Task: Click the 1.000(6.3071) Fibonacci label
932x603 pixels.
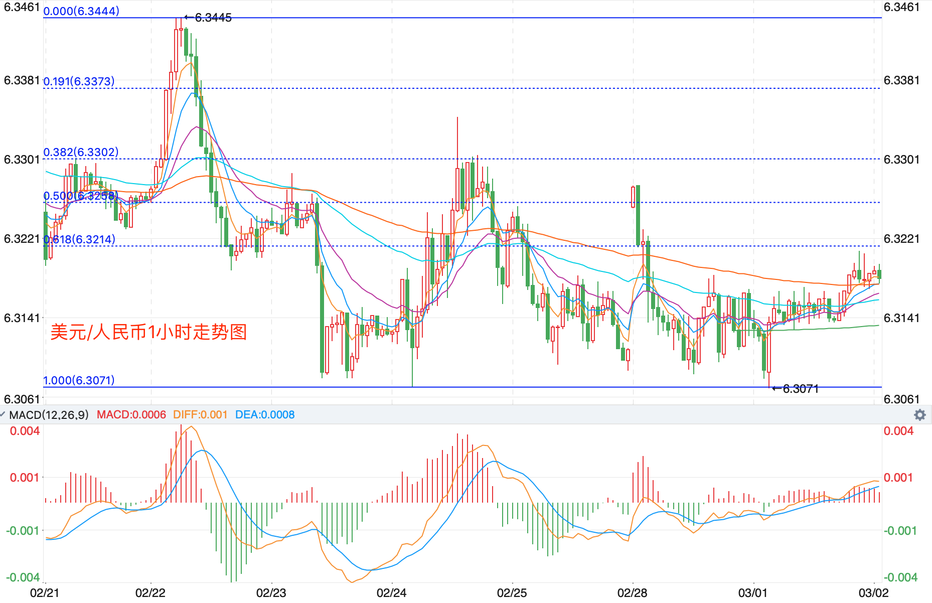Action: point(79,380)
